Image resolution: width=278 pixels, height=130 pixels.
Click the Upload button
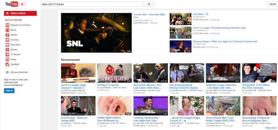272,4
